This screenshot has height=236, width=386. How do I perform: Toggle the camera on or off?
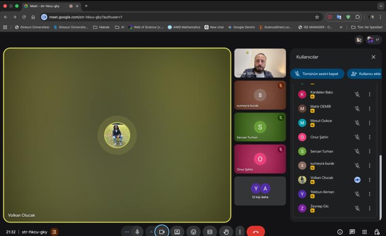[162, 232]
